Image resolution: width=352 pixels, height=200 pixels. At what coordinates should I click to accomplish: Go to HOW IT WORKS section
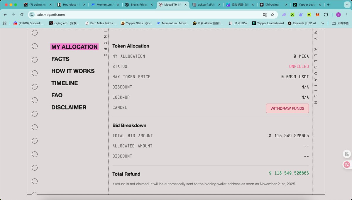(x=73, y=71)
